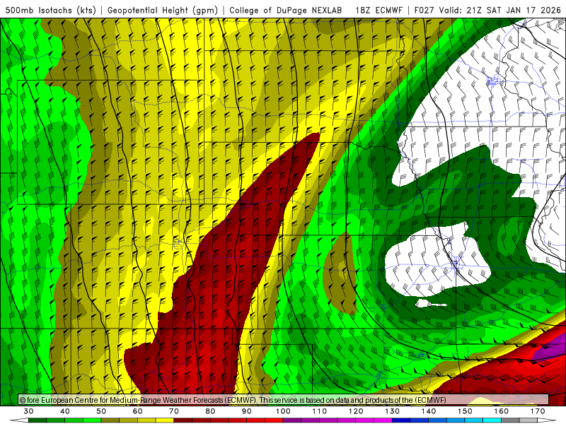Click the '130' legend value
Viewport: 566px width, 424px height.
tap(393, 411)
